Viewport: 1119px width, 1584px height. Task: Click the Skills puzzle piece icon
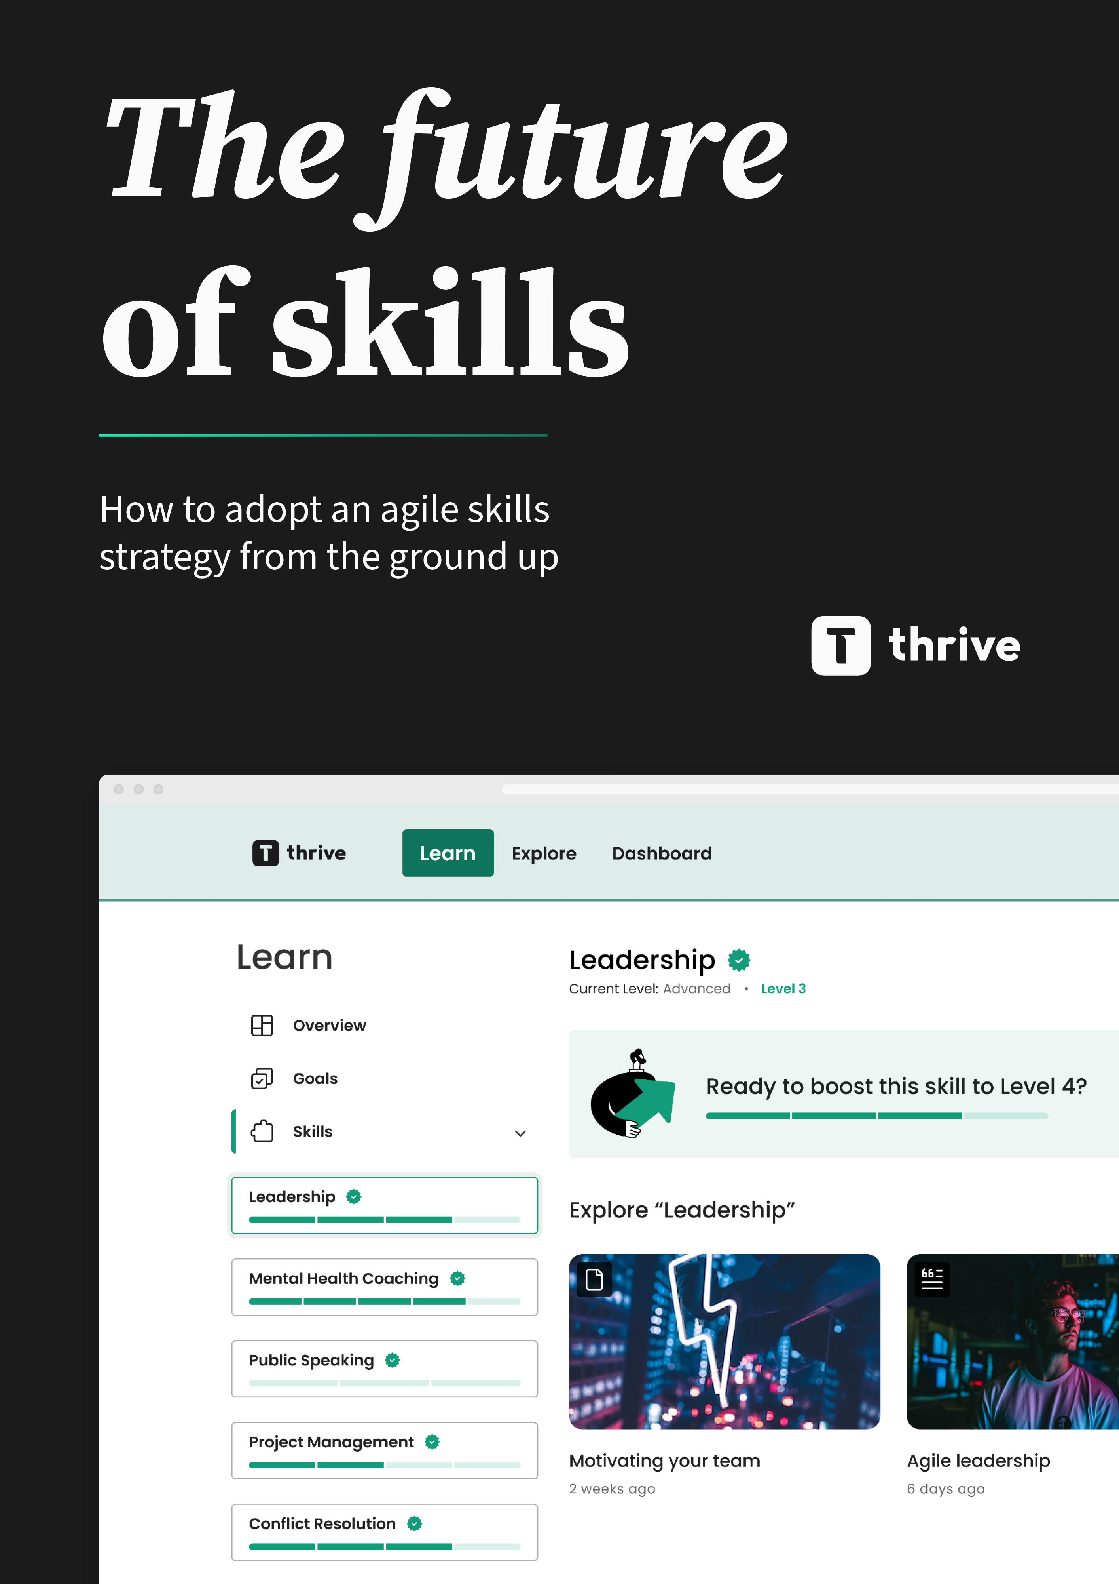pyautogui.click(x=262, y=1131)
